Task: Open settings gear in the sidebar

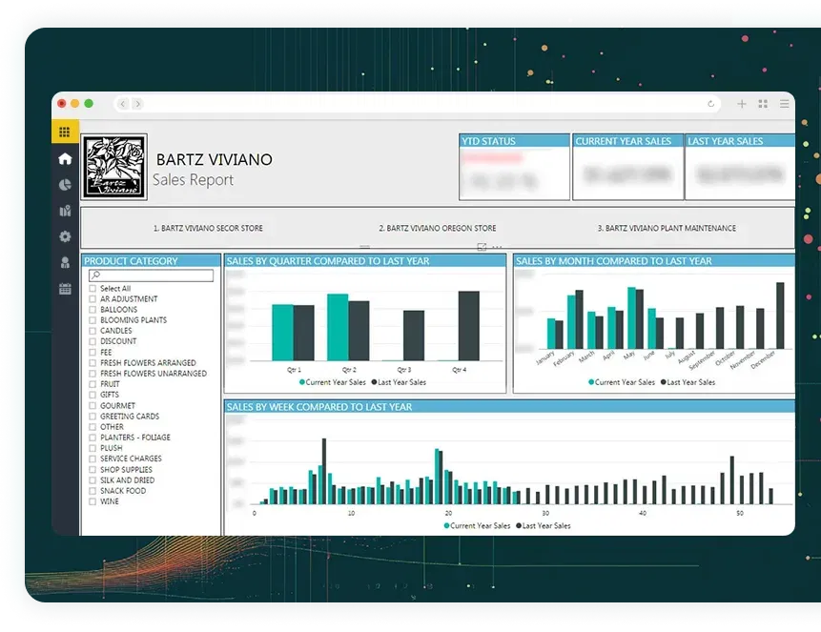Action: tap(65, 236)
